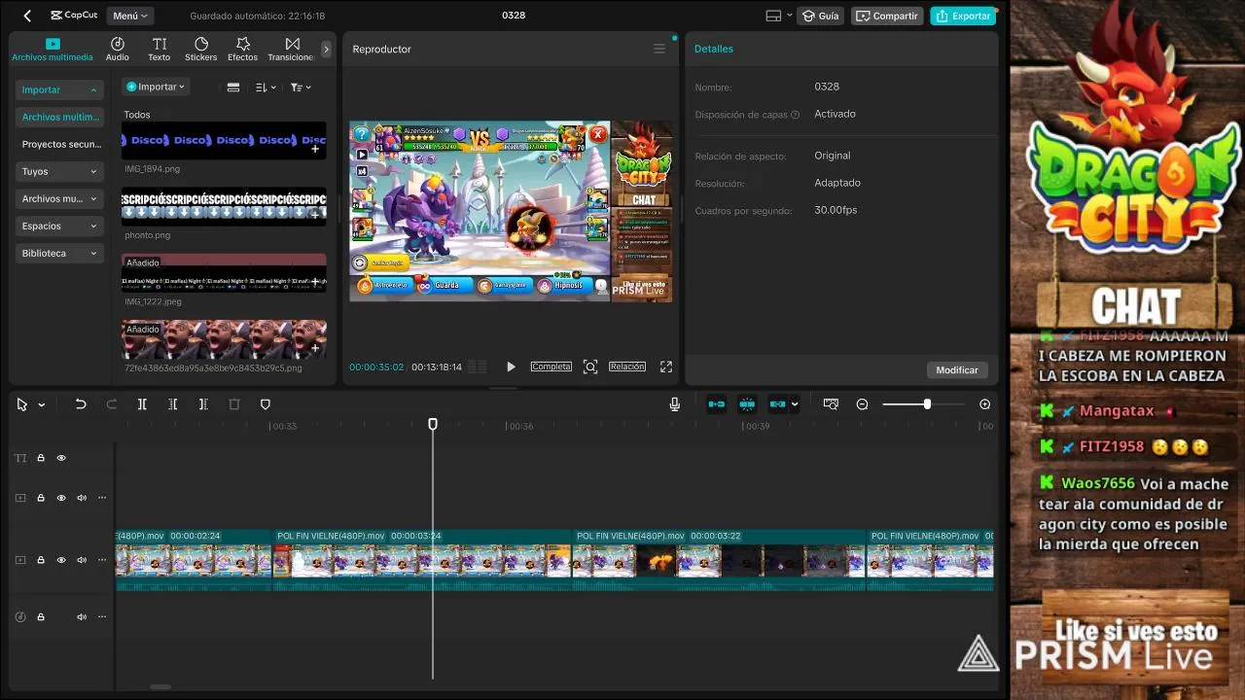The width and height of the screenshot is (1245, 700).
Task: Switch media list view layout icon
Action: coord(233,87)
